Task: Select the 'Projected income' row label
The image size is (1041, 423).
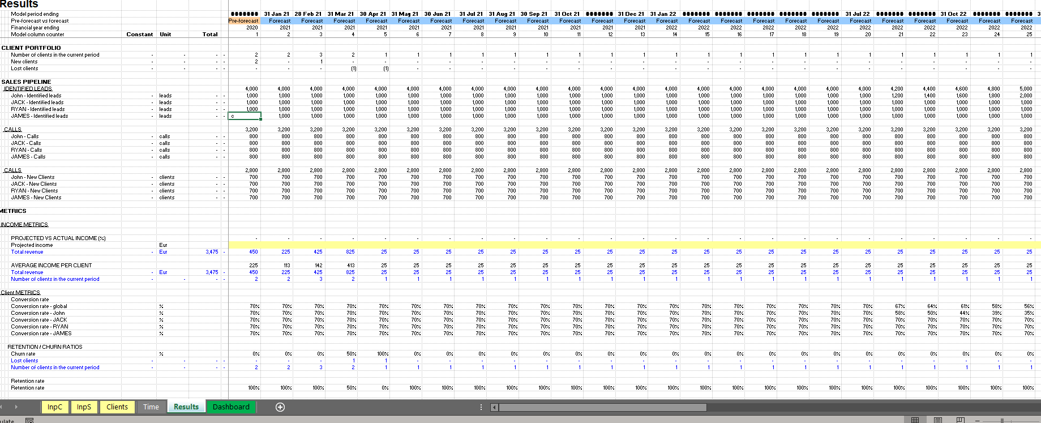Action: click(x=32, y=245)
